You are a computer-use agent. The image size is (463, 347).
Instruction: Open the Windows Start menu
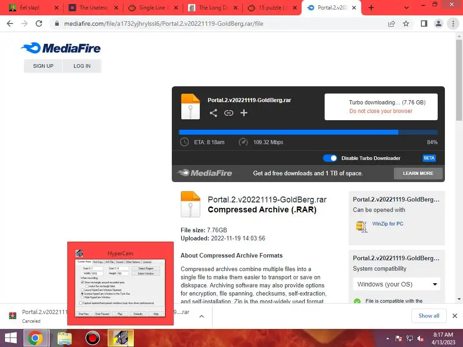pos(11,338)
